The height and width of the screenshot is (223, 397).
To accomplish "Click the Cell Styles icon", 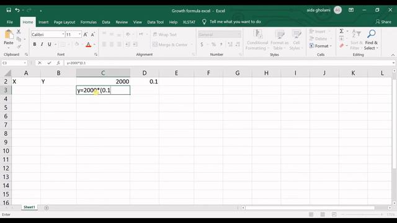I will tap(297, 35).
